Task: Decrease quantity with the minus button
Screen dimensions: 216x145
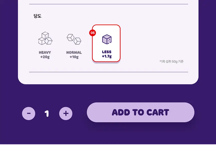Action: coord(29,113)
